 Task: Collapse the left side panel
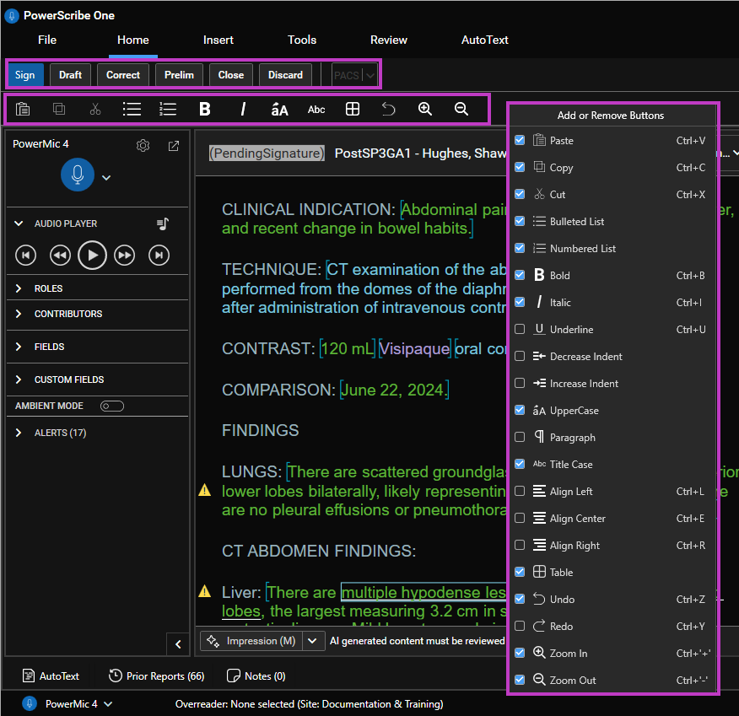click(178, 644)
